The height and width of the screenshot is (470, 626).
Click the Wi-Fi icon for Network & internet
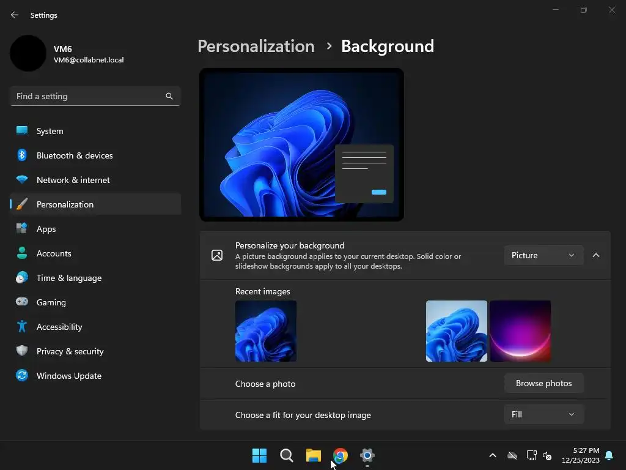click(x=22, y=179)
